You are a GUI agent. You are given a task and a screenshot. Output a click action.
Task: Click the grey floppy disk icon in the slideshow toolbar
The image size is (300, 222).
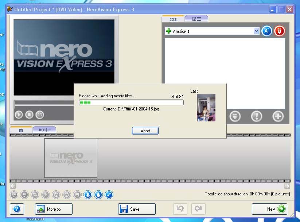click(x=77, y=195)
